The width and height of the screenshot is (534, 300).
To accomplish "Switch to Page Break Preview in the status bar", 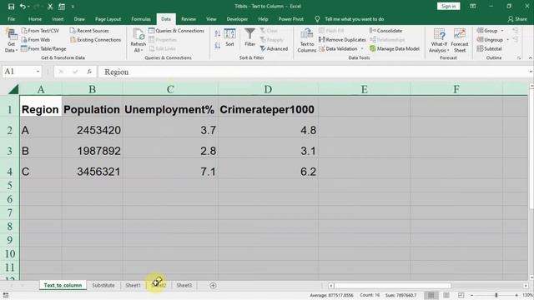I will click(x=461, y=295).
